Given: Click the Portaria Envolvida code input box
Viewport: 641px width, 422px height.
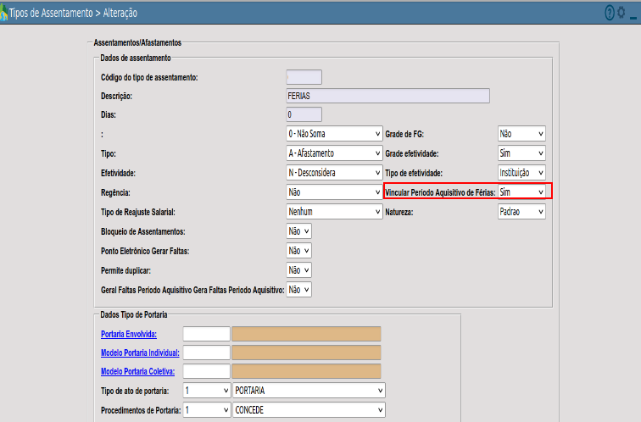Looking at the screenshot, I should click(206, 334).
